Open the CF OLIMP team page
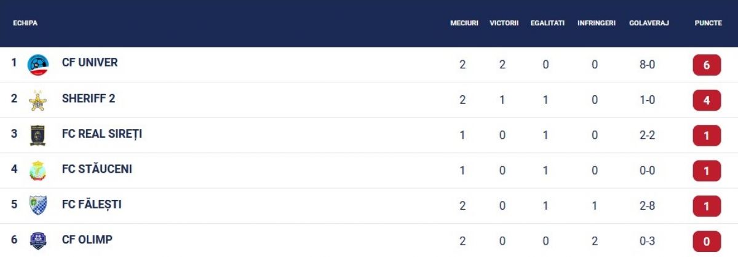 (x=87, y=239)
